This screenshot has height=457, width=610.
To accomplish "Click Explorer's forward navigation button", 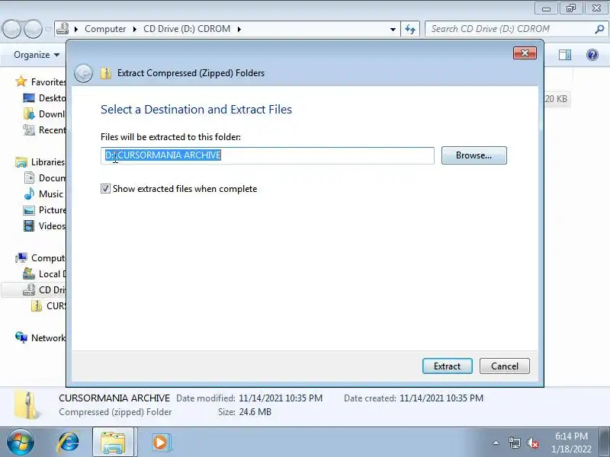I will click(x=33, y=29).
